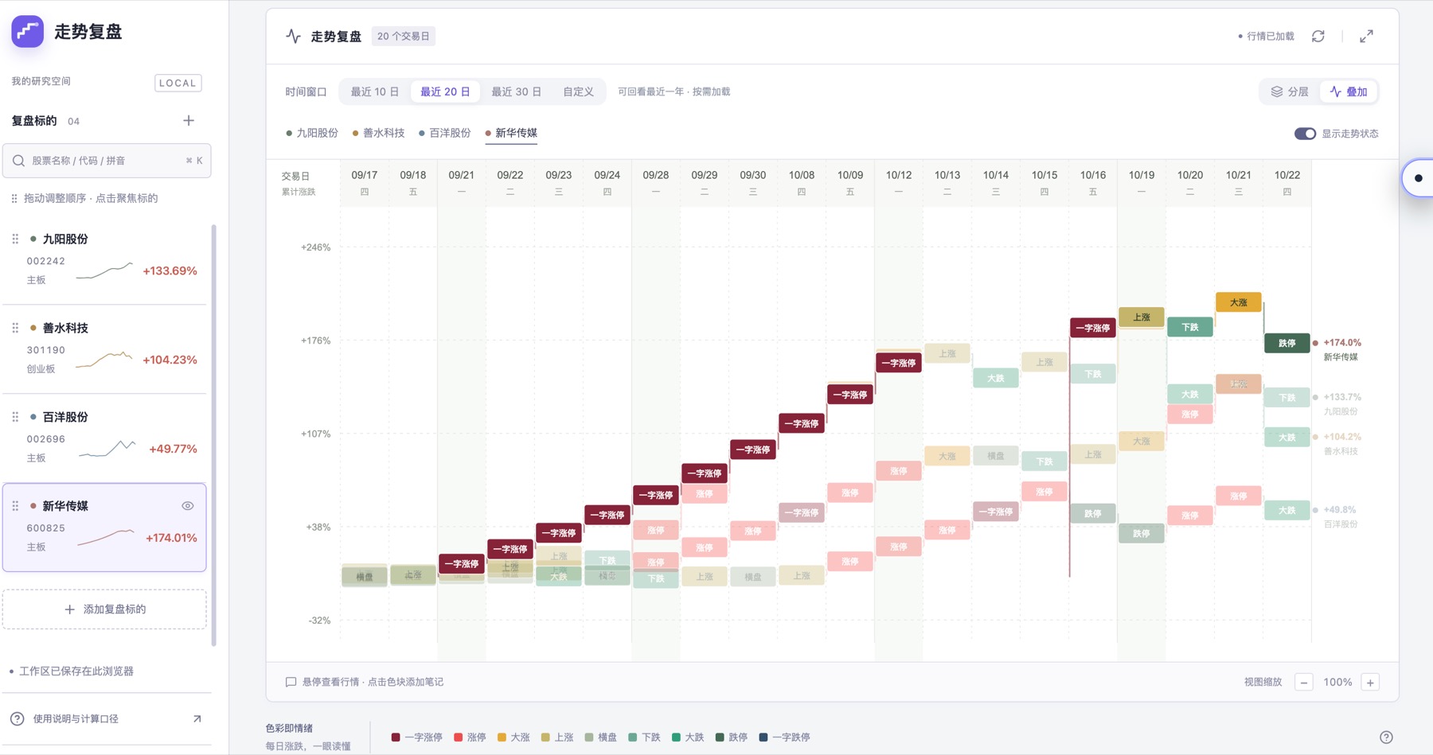The width and height of the screenshot is (1433, 755).
Task: Zoom in with plus stepper
Action: pyautogui.click(x=1370, y=683)
